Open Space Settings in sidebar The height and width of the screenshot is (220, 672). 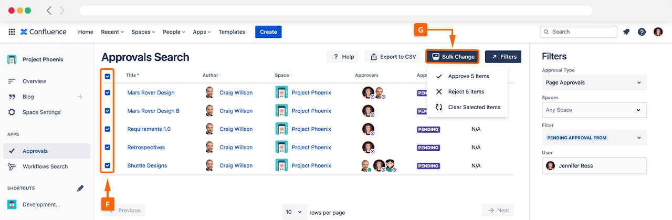(41, 112)
